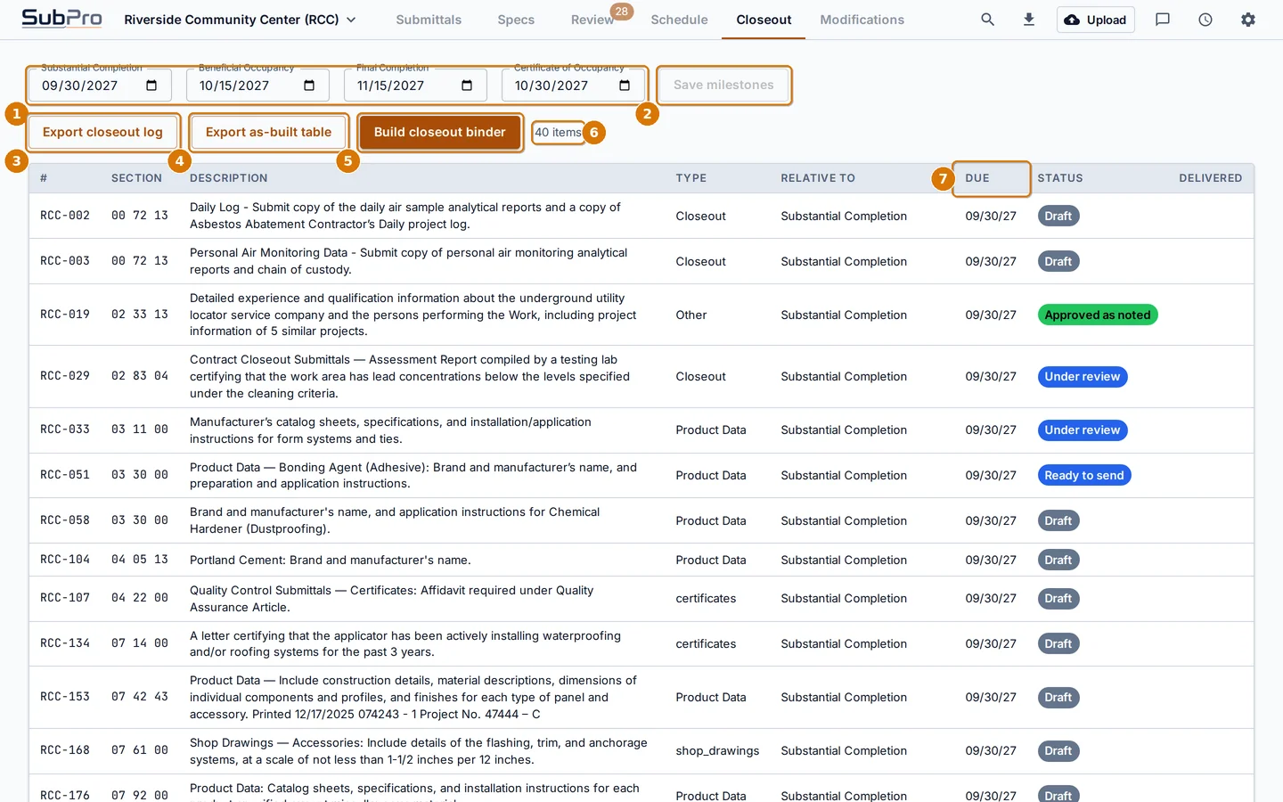This screenshot has width=1283, height=802.
Task: Open the Review tab
Action: tap(592, 20)
